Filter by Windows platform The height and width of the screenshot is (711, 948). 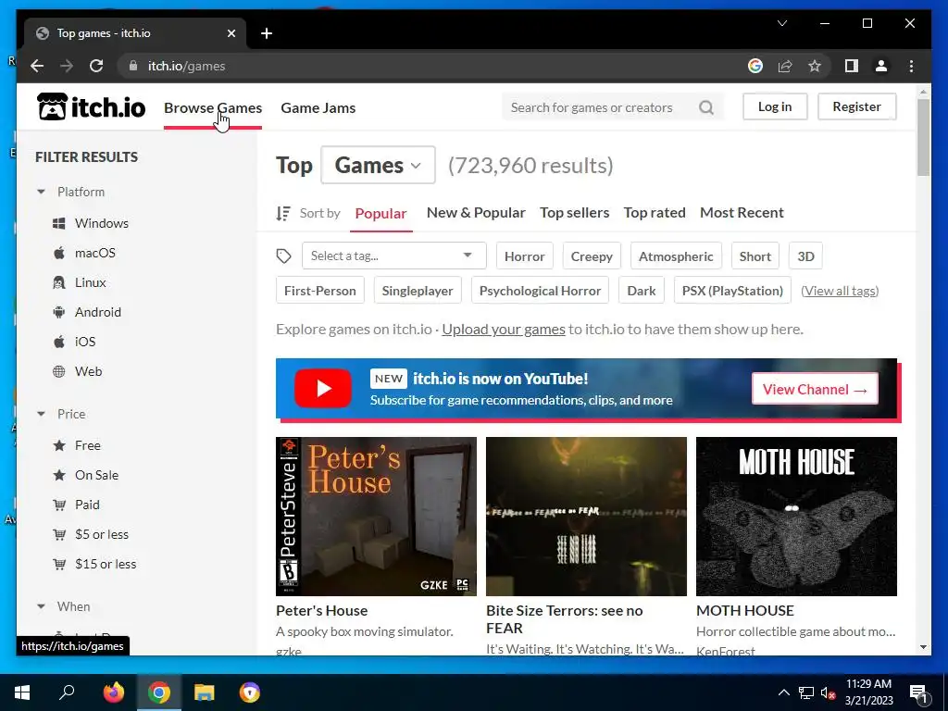[x=91, y=223]
